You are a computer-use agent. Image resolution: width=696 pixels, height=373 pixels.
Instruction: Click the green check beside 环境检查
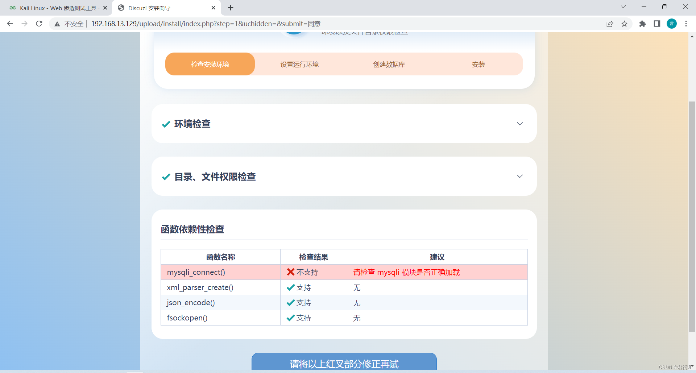coord(166,124)
